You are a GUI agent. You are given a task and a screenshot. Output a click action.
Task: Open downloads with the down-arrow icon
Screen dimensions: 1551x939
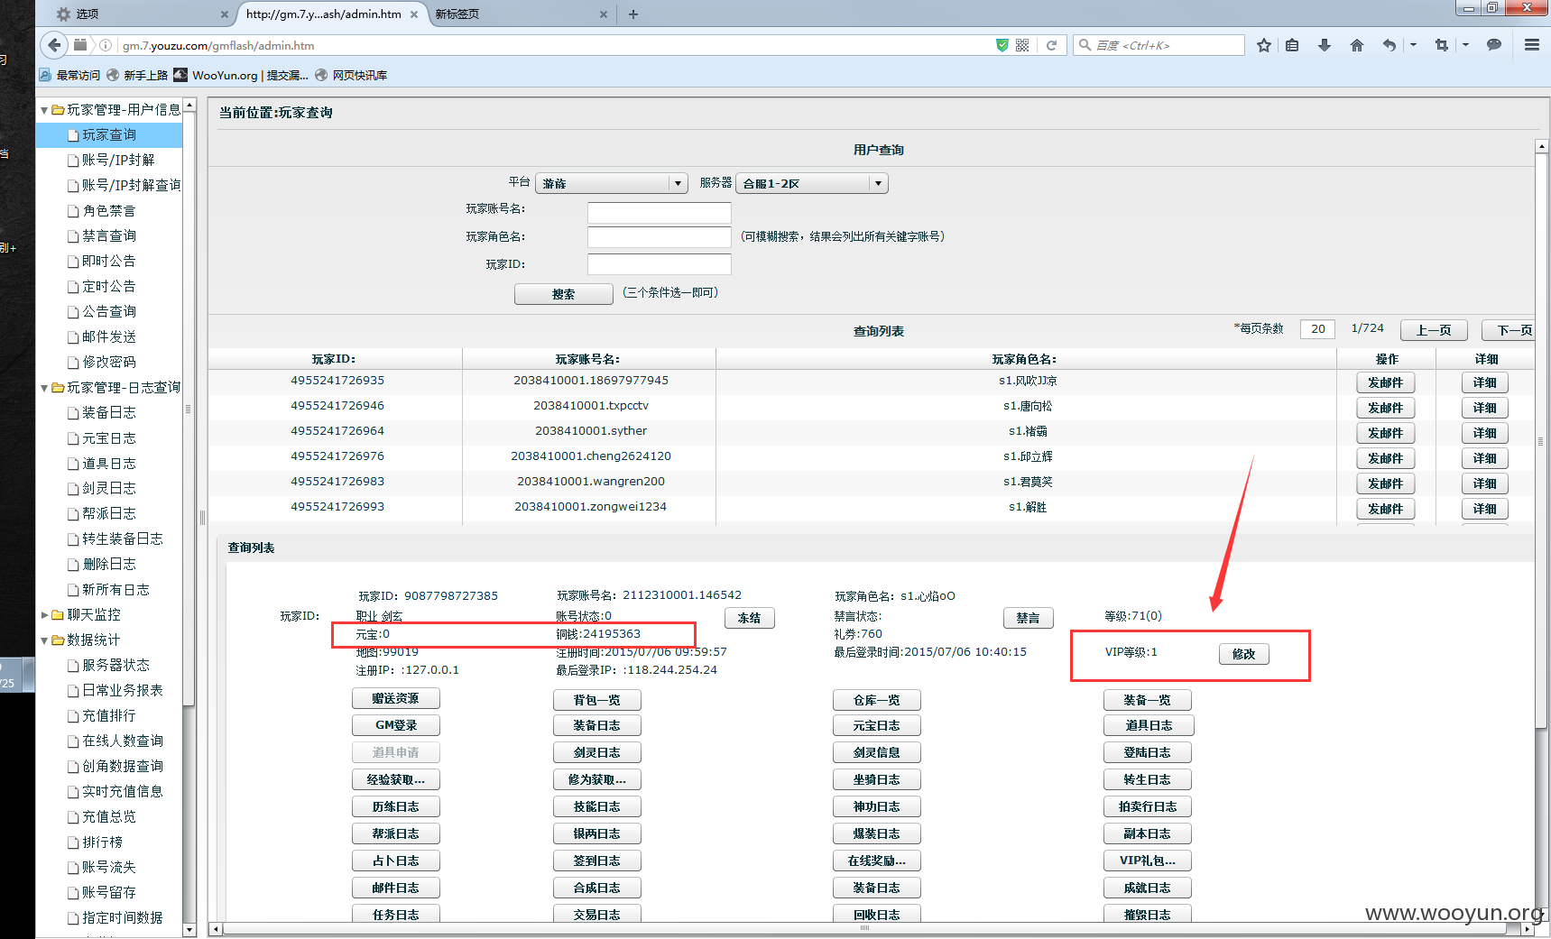(1324, 45)
